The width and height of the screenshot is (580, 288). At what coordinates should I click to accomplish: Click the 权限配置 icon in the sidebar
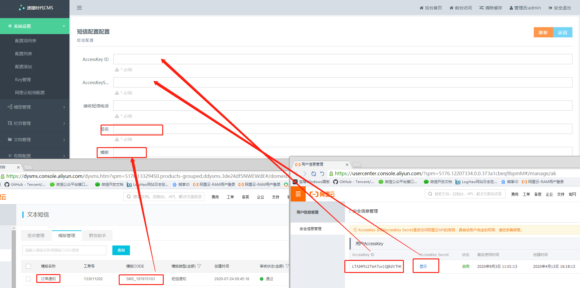tap(10, 156)
